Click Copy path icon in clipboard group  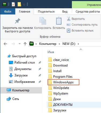(68, 25)
